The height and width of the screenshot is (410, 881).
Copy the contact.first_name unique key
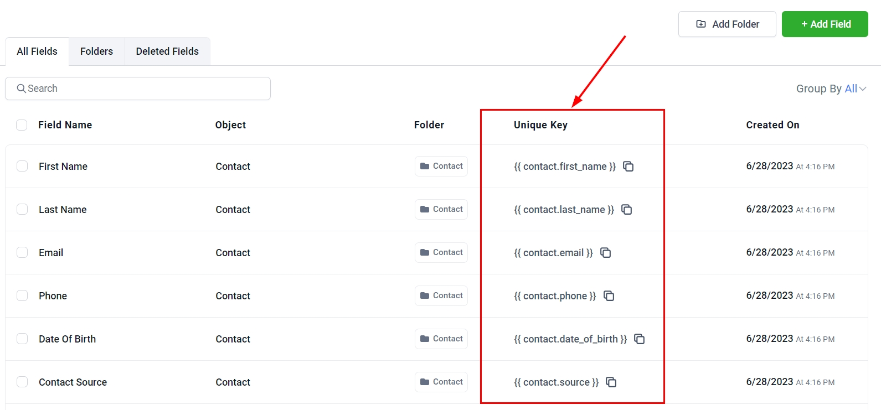(x=628, y=167)
